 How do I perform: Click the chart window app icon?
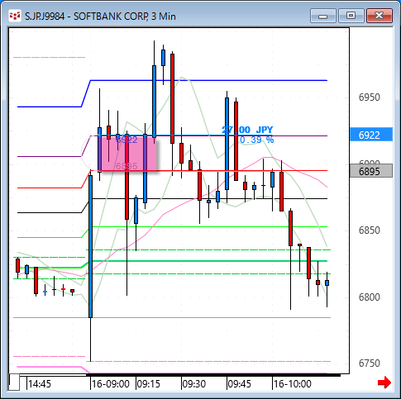15,16
